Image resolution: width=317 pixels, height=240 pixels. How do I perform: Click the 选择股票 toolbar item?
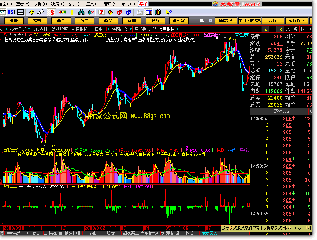point(60,29)
